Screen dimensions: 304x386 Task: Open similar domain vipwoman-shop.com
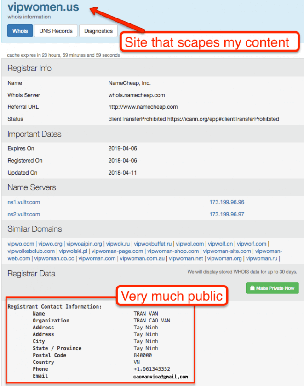coord(173,251)
